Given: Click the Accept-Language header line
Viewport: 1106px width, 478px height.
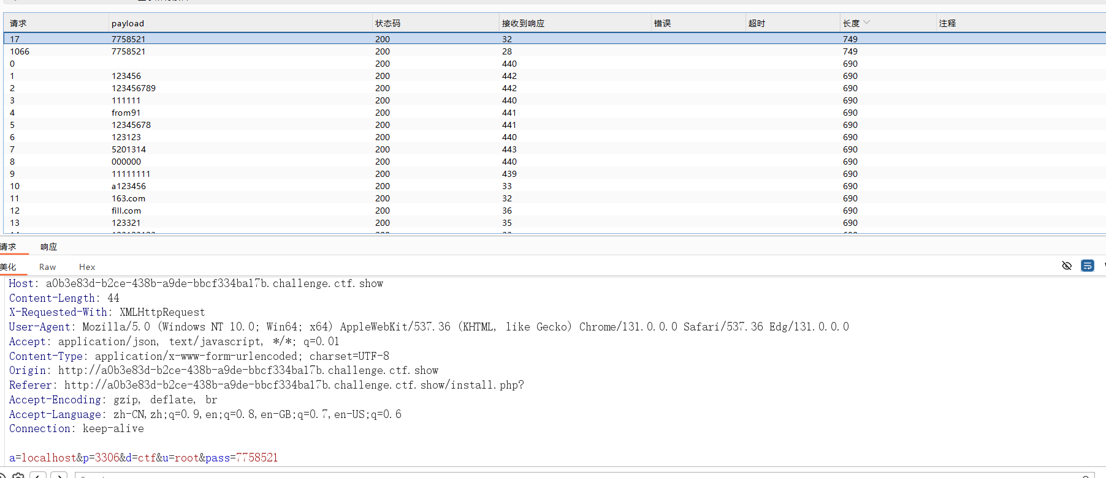Looking at the screenshot, I should pyautogui.click(x=205, y=414).
